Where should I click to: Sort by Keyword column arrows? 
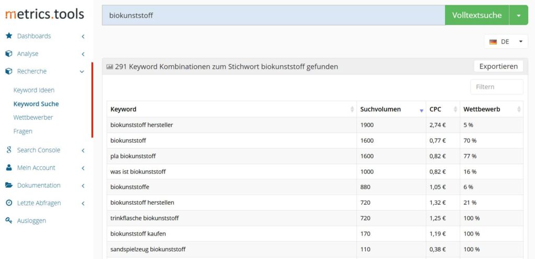(x=352, y=109)
